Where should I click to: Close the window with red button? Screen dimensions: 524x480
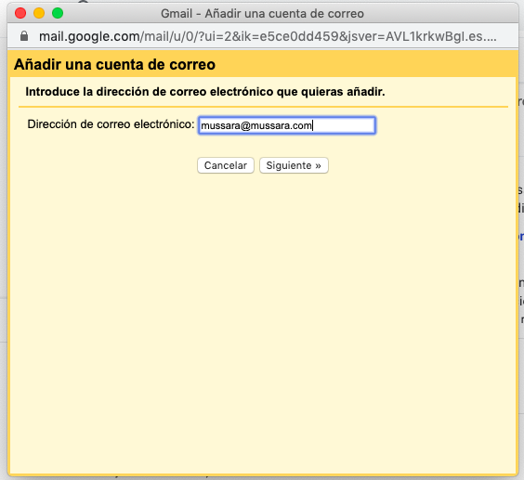click(x=20, y=13)
